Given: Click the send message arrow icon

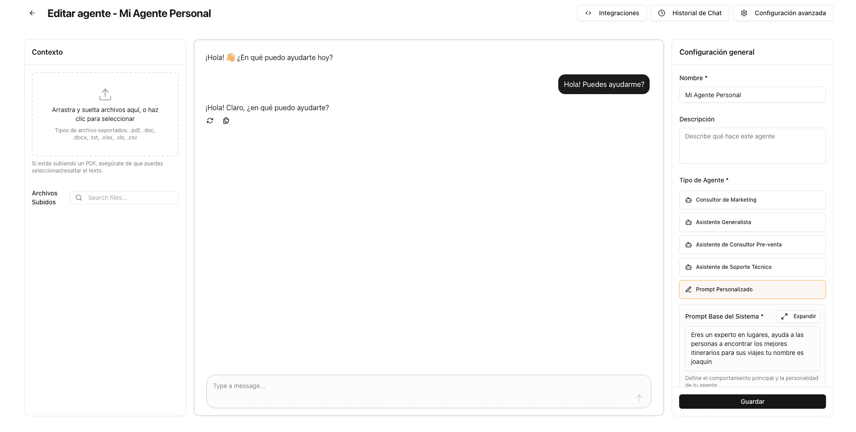Looking at the screenshot, I should pyautogui.click(x=639, y=398).
